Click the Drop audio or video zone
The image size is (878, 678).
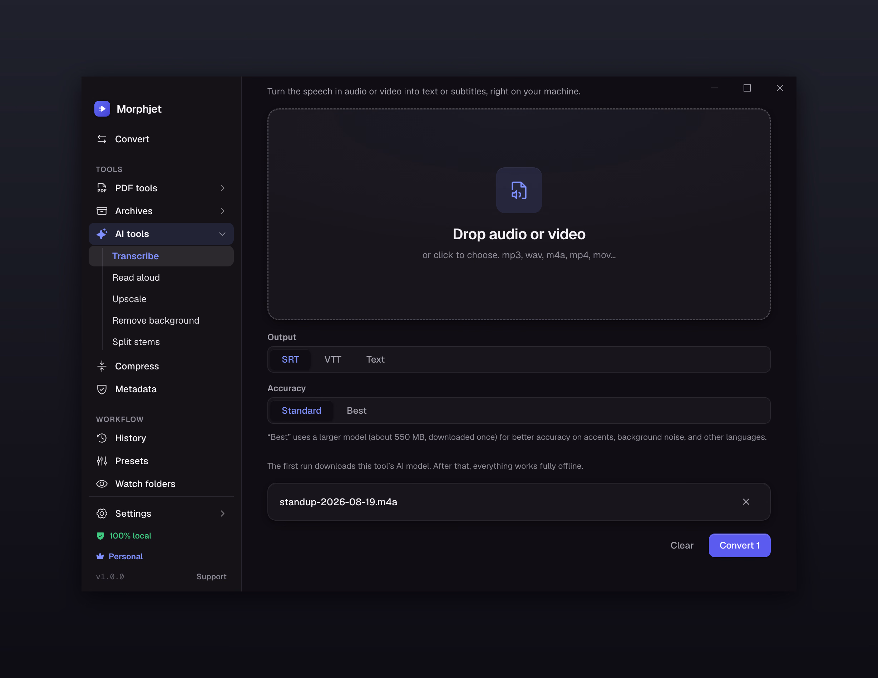(x=519, y=214)
